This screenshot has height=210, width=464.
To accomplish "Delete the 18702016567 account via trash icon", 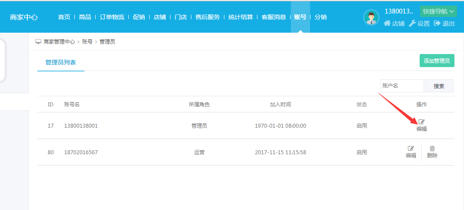I will pyautogui.click(x=432, y=149).
